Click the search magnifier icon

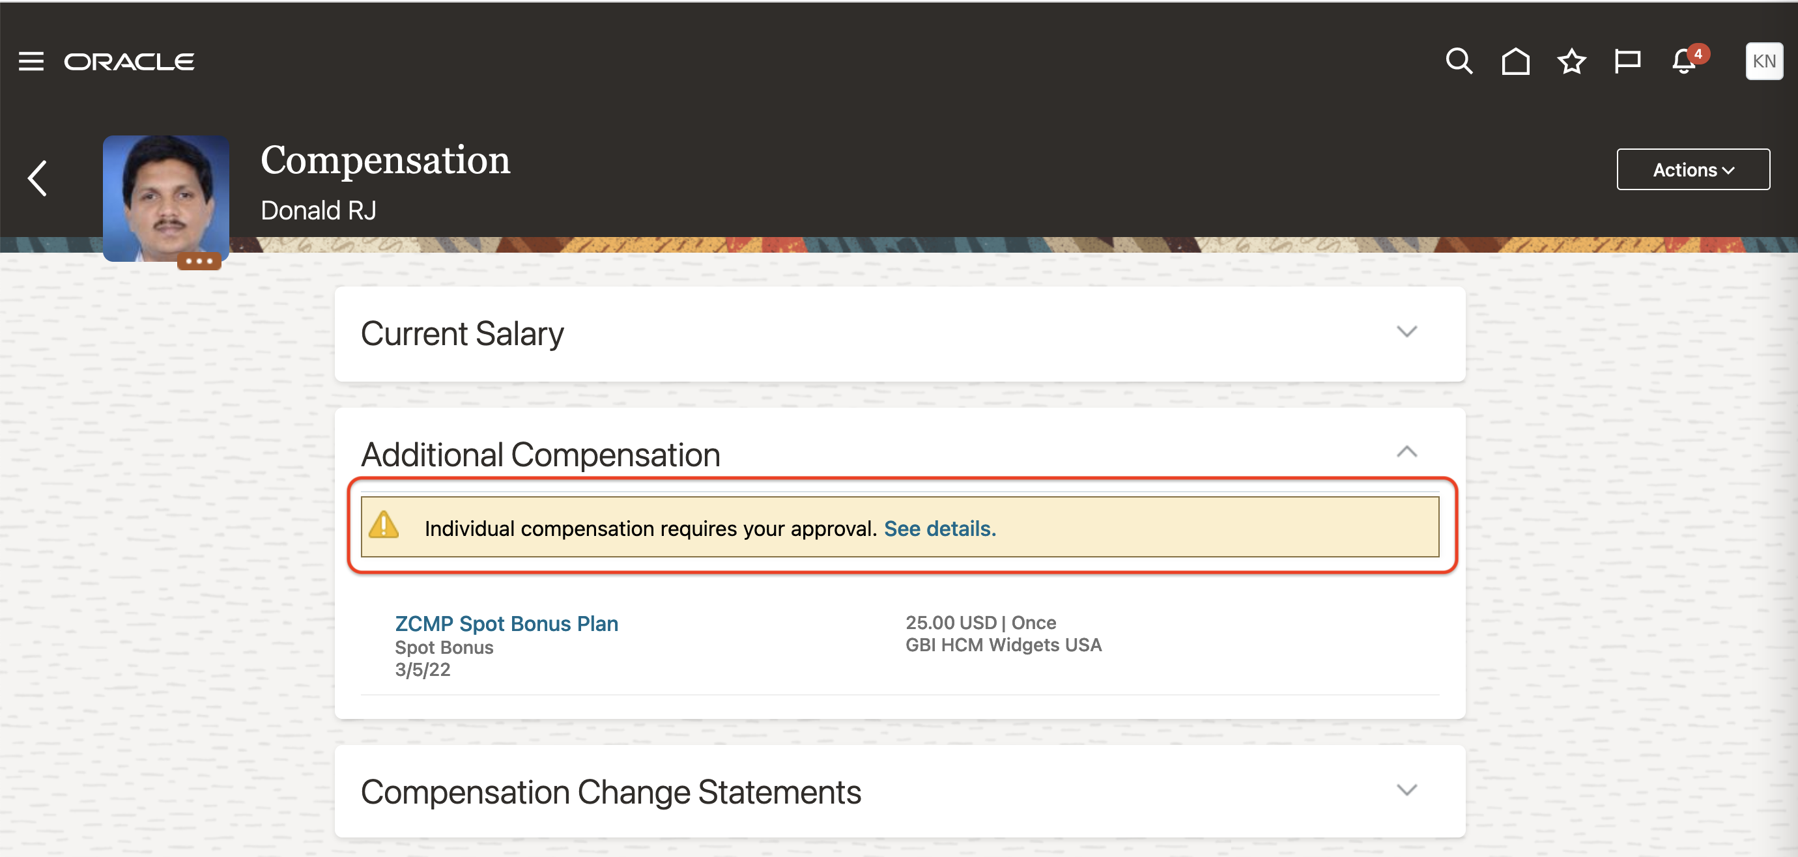point(1459,61)
